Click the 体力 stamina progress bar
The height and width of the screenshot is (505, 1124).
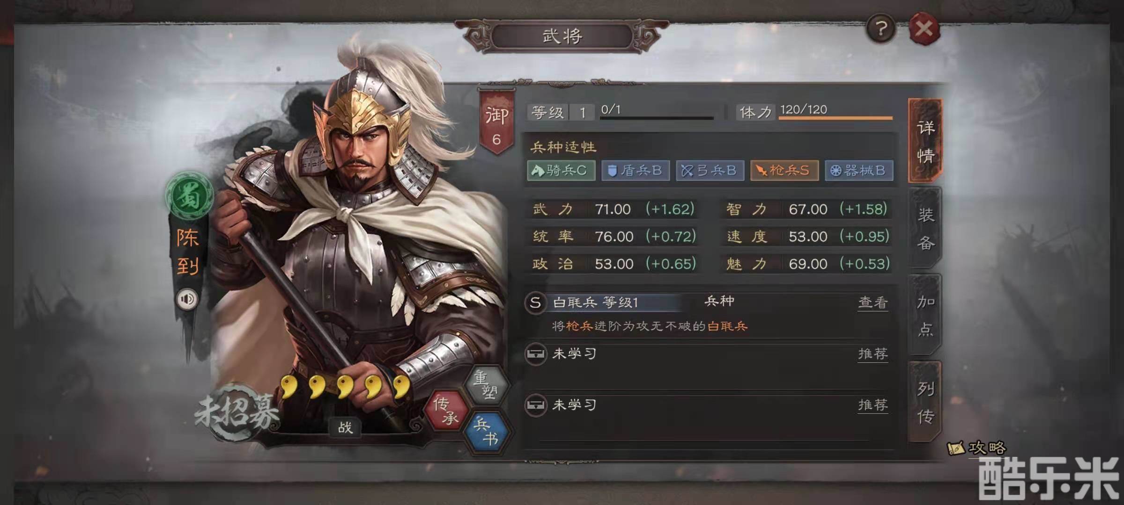[x=836, y=118]
